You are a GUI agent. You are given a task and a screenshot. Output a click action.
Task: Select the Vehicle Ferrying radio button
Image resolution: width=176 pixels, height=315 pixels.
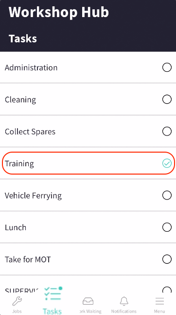click(x=167, y=195)
